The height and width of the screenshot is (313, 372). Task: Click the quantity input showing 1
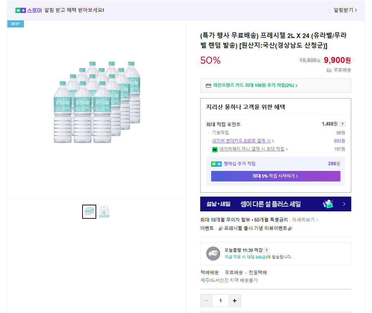pyautogui.click(x=221, y=301)
